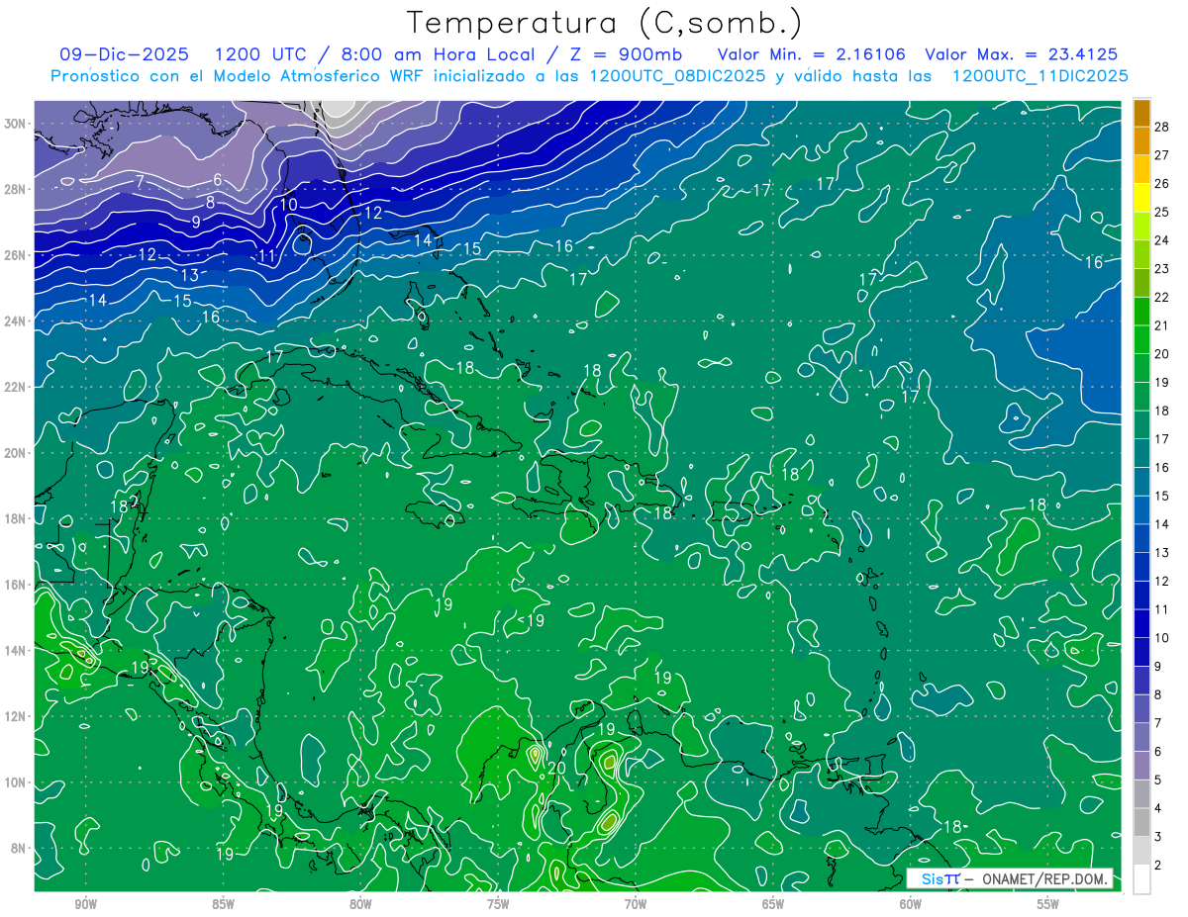Click the '70W' longitude axis label
This screenshot has height=917, width=1188.
[636, 903]
